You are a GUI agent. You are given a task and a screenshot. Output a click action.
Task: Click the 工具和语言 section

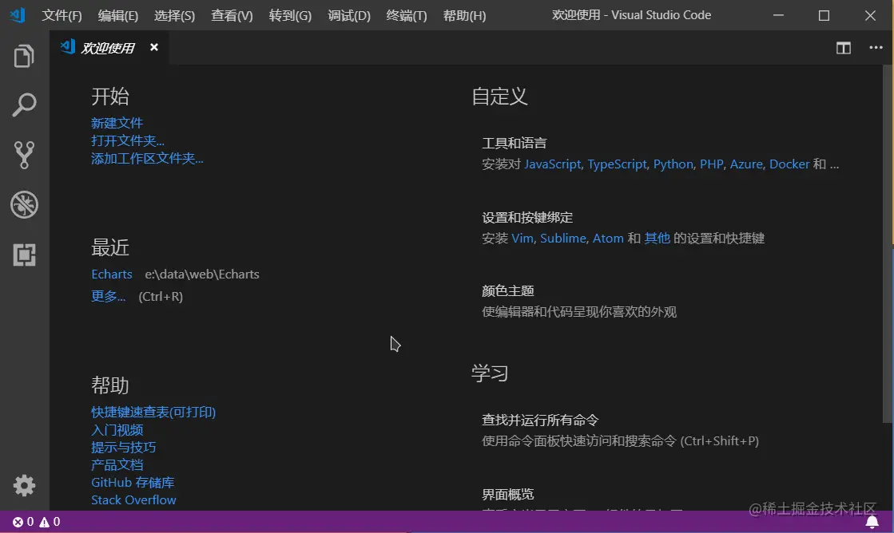click(x=660, y=154)
